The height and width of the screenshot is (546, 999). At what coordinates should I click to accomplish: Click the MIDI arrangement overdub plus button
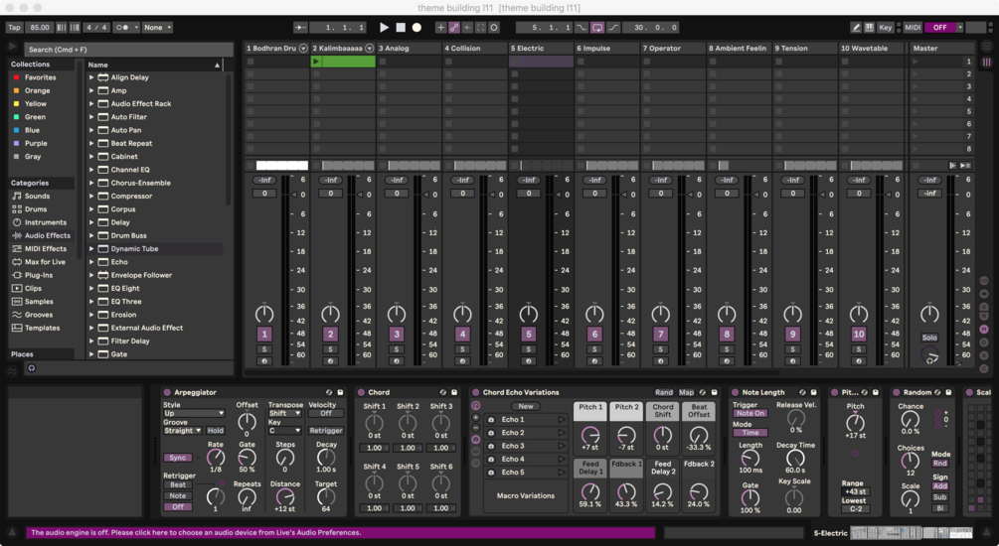click(440, 28)
